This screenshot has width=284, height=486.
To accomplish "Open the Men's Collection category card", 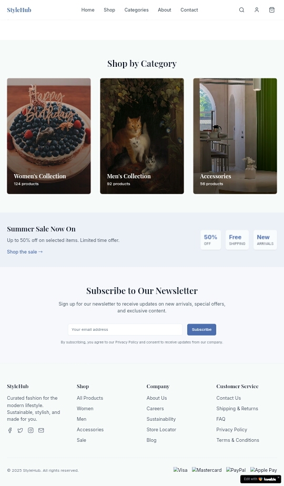I will [x=142, y=136].
